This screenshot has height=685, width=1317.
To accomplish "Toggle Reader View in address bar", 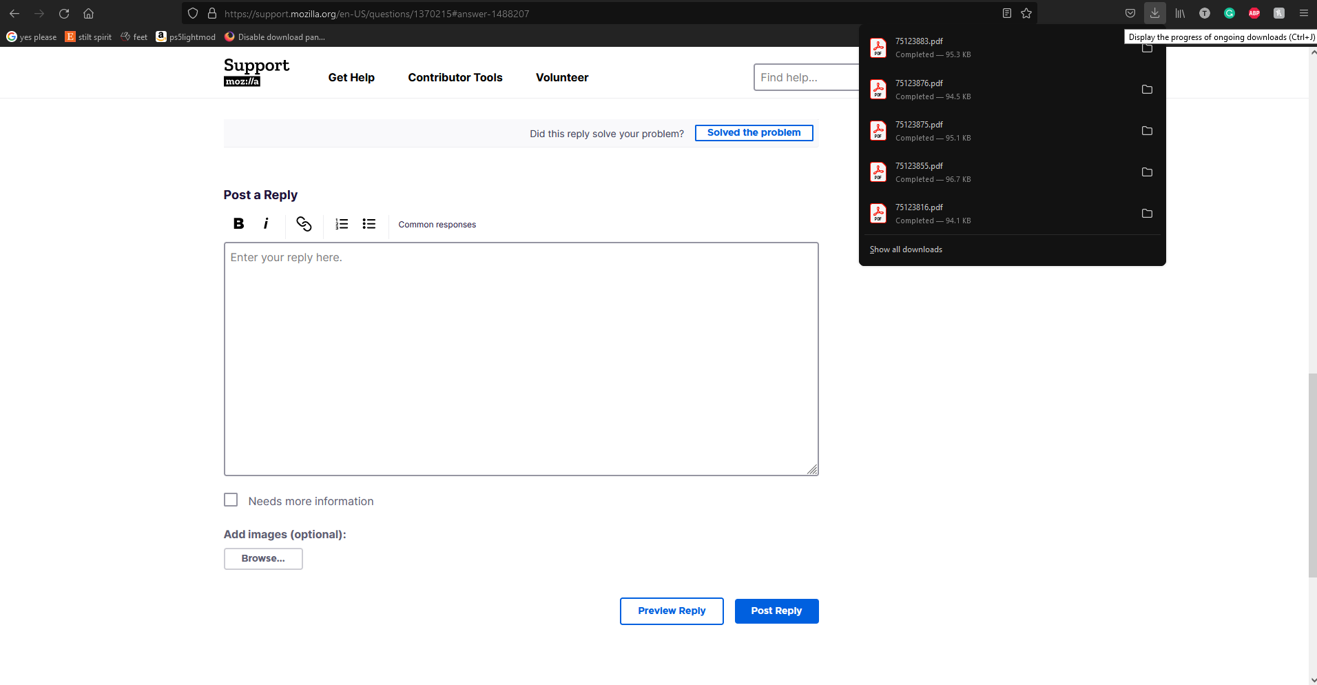I will pyautogui.click(x=1007, y=13).
